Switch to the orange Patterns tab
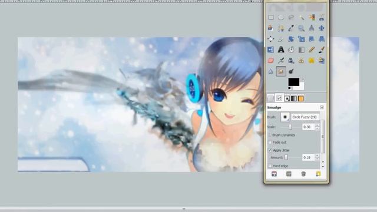The height and width of the screenshot is (212, 377). pyautogui.click(x=301, y=98)
